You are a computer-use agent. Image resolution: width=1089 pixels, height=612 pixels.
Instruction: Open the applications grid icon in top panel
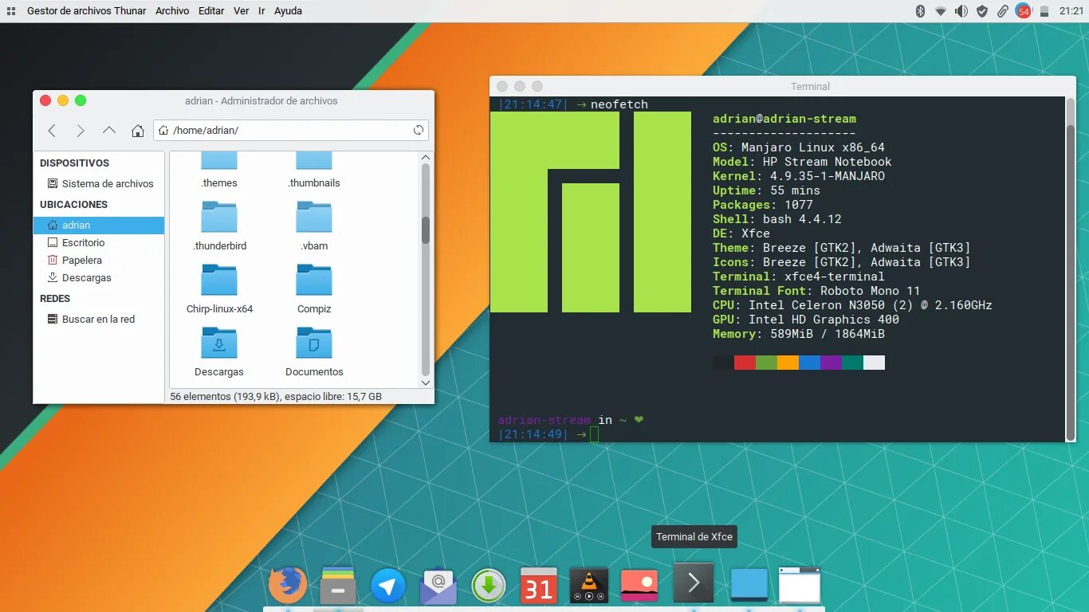(11, 11)
